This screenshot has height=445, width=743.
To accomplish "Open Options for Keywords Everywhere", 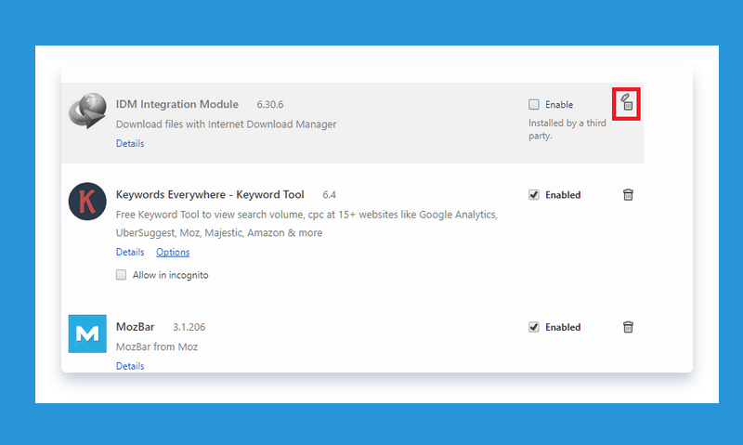I will click(173, 252).
